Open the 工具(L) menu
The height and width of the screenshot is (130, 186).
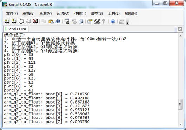114,13
